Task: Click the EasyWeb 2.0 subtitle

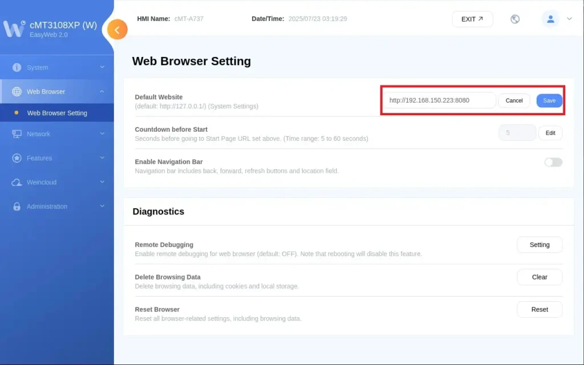Action: point(49,35)
